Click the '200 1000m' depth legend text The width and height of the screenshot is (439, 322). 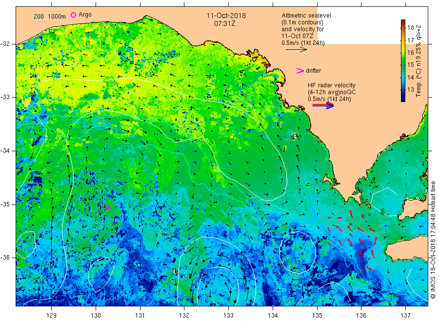click(50, 16)
